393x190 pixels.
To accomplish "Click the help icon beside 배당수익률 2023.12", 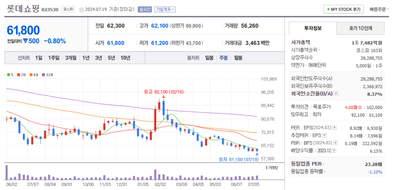I will (334, 150).
